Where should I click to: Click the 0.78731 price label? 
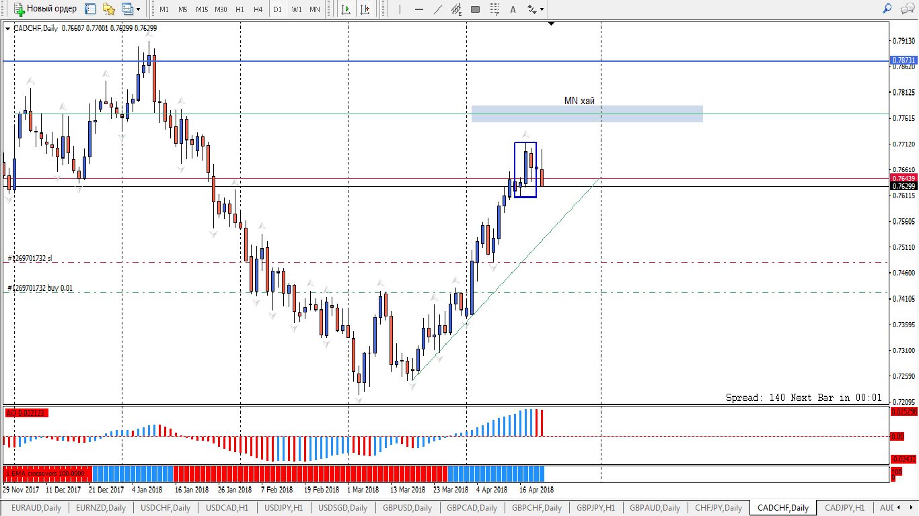(x=904, y=60)
